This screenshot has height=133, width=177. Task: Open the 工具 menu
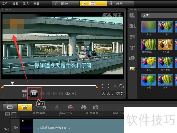tap(26, 4)
